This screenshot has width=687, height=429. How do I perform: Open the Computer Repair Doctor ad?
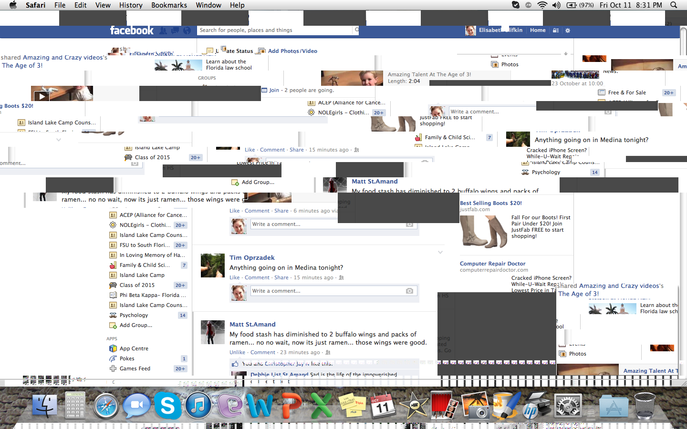[x=492, y=264]
